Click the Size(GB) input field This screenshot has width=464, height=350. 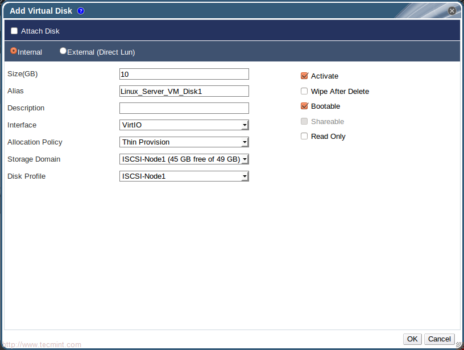click(184, 74)
